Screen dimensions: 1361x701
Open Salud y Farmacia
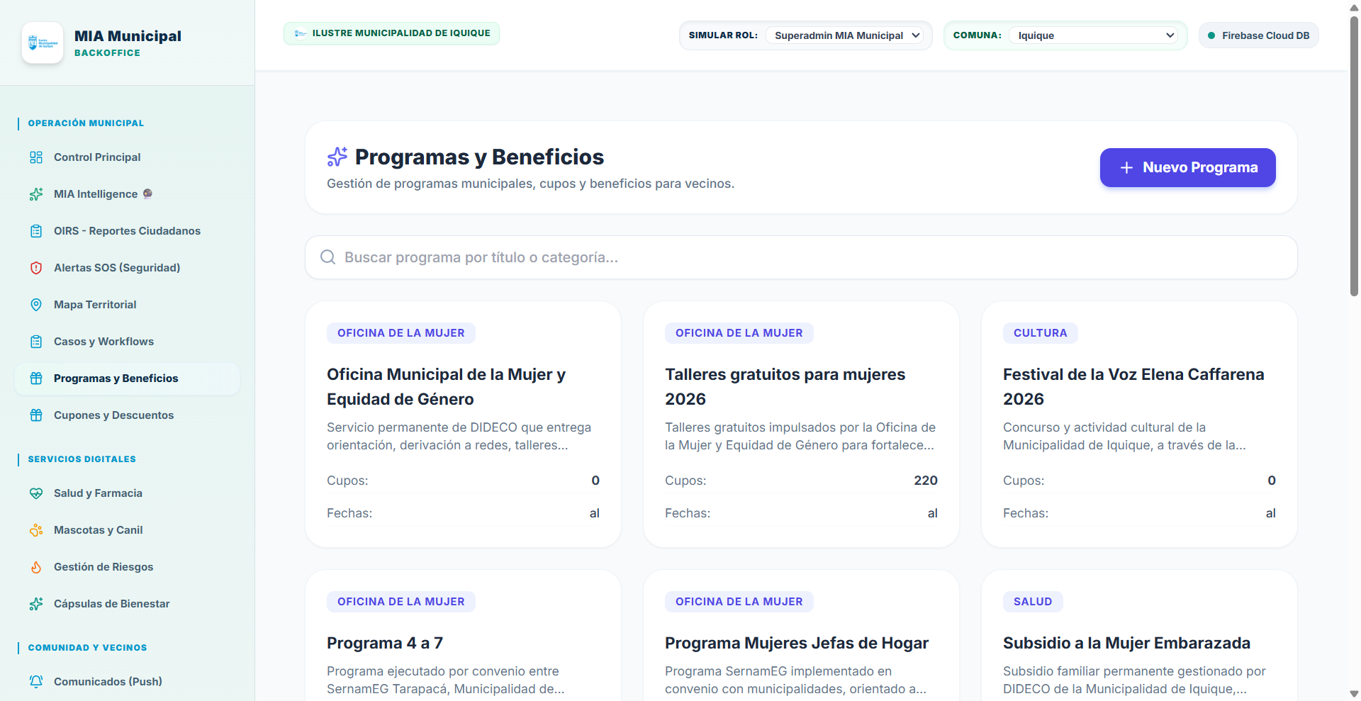point(128,493)
